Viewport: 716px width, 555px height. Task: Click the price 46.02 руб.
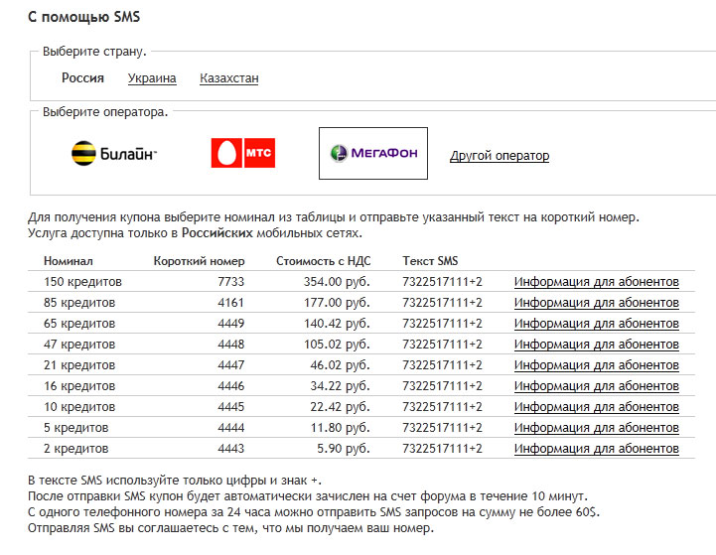[341, 365]
